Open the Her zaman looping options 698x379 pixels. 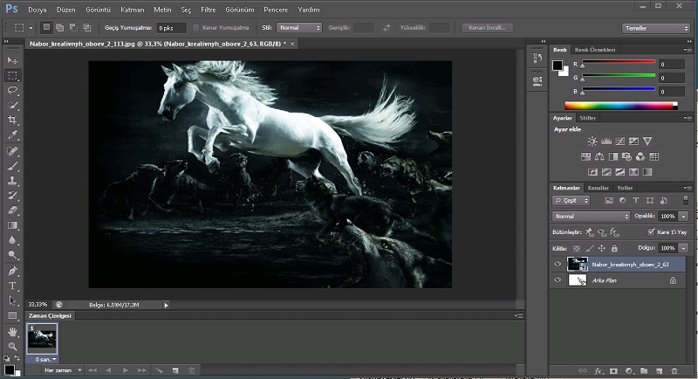63,370
